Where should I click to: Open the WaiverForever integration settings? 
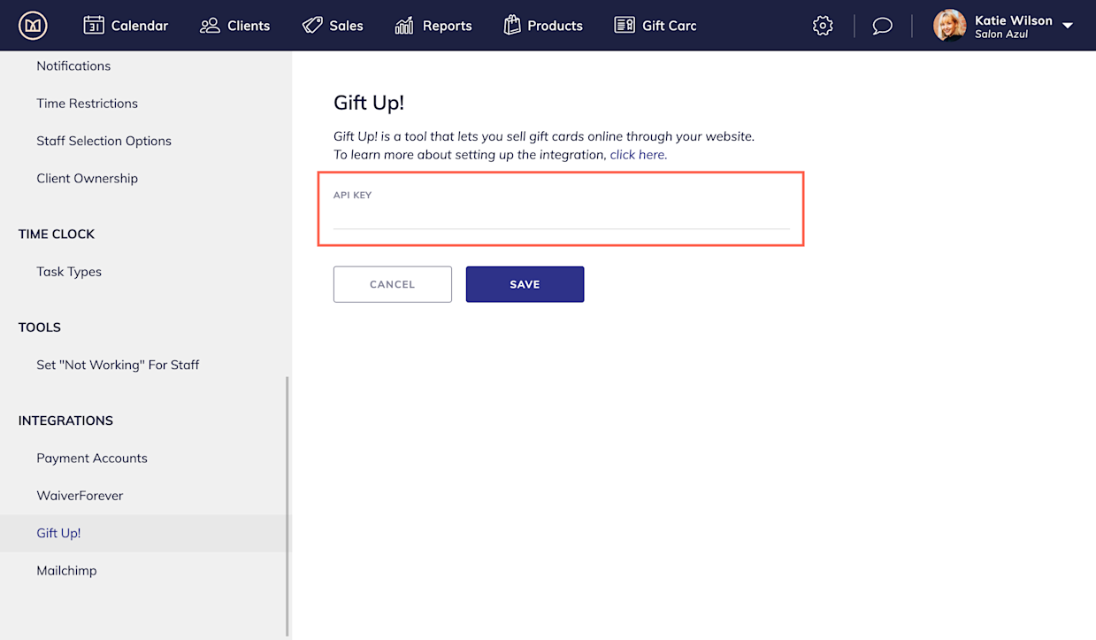pyautogui.click(x=80, y=495)
